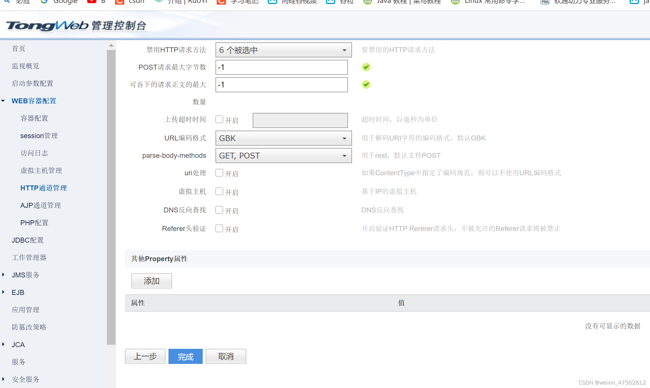Click the 完成 button

point(185,356)
